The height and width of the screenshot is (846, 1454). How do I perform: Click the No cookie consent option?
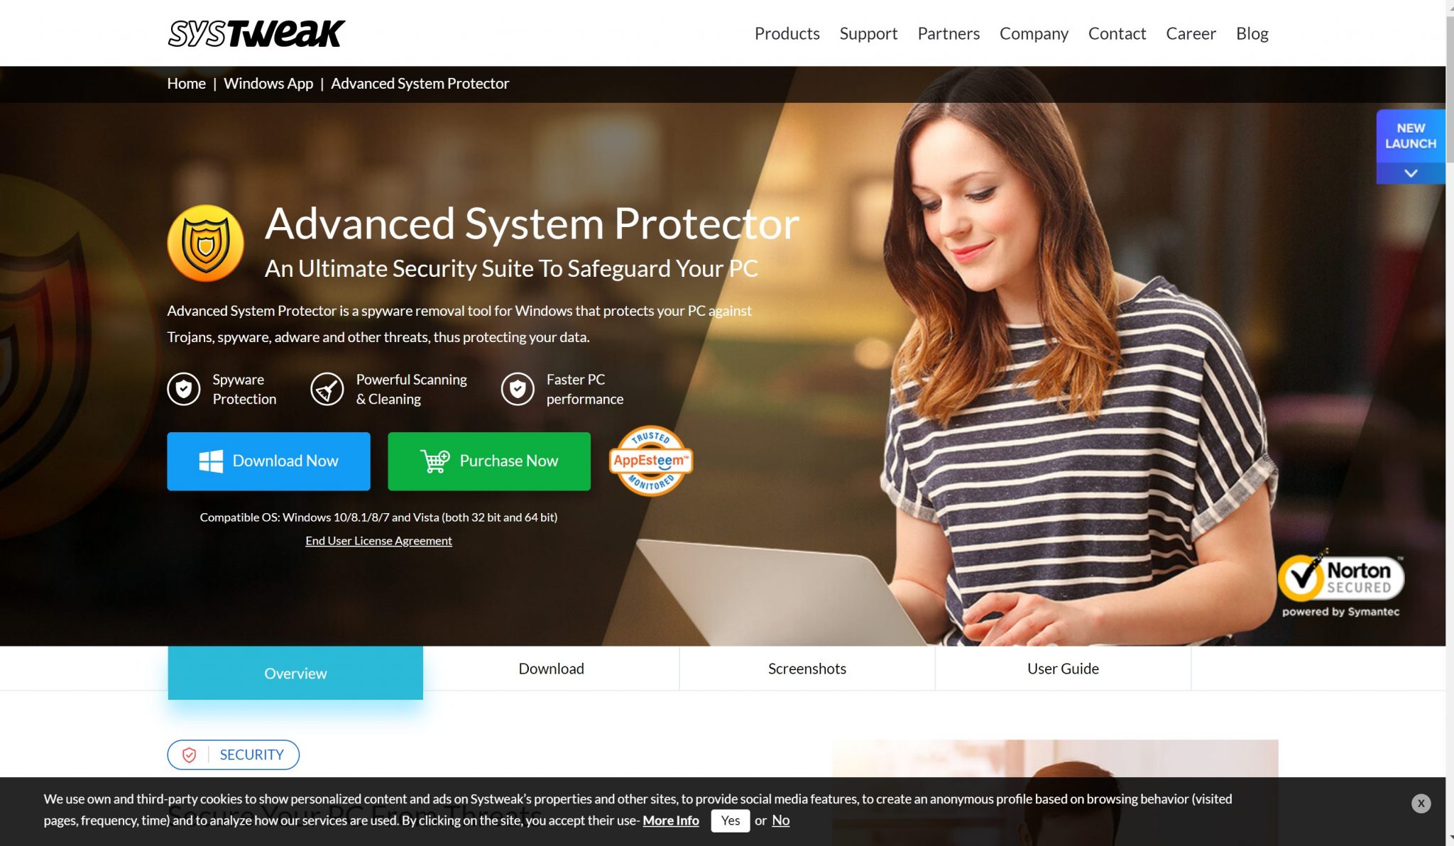tap(782, 820)
